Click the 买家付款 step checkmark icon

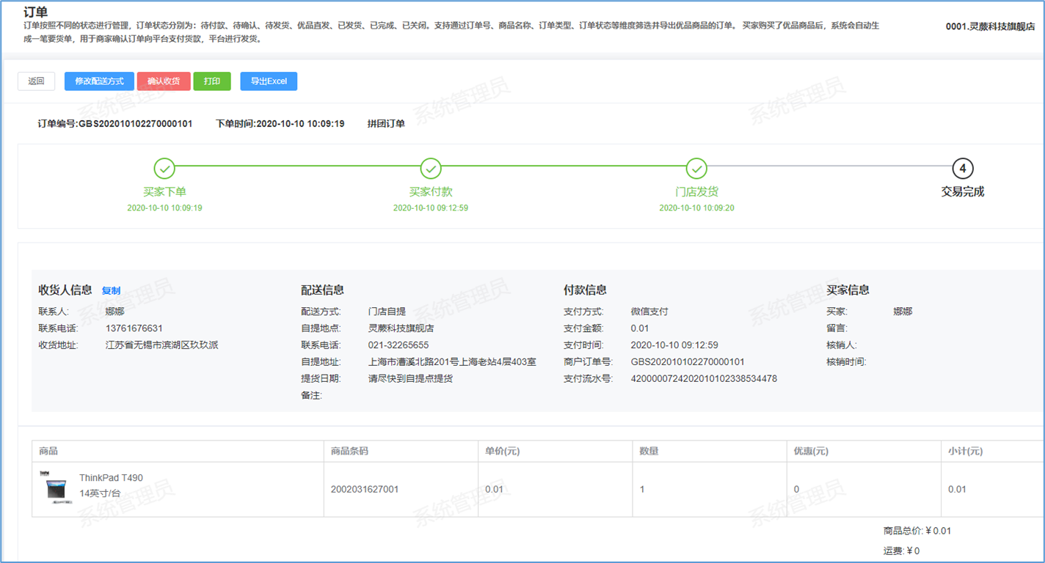click(x=431, y=169)
